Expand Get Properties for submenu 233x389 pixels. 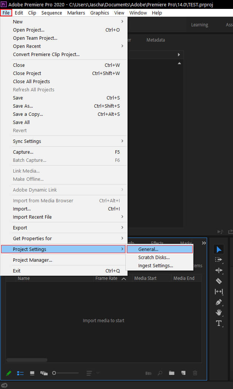64,239
